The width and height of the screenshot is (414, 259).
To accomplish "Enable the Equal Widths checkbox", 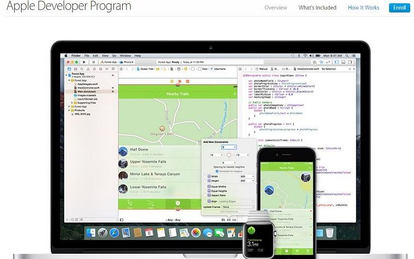I will coord(205,187).
